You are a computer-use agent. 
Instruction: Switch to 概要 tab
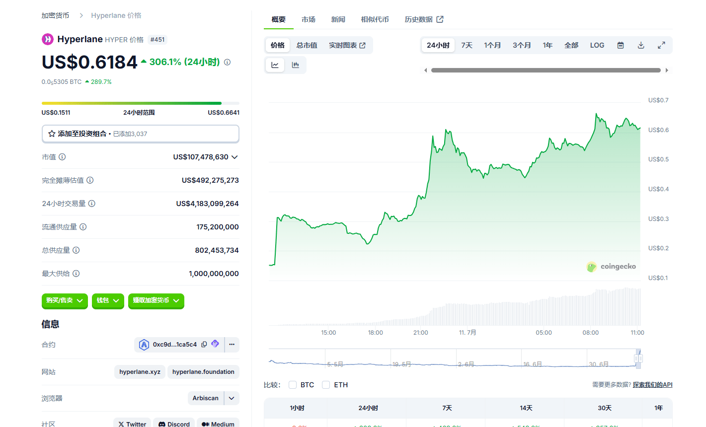[x=279, y=19]
